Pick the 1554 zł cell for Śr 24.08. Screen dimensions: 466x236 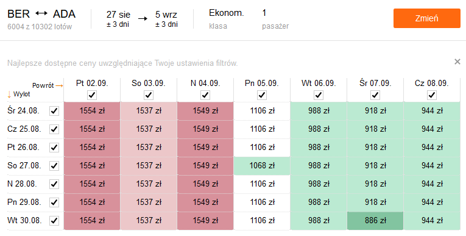coord(92,111)
